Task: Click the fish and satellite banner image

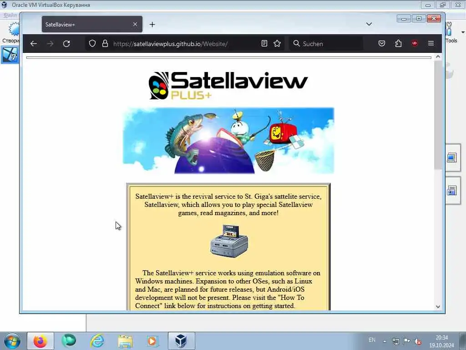Action: pos(228,140)
